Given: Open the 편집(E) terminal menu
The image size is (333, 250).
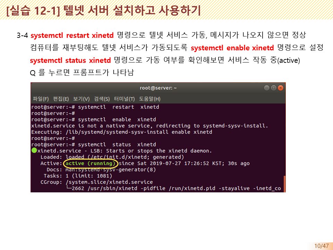Looking at the screenshot, I should tap(61, 99).
